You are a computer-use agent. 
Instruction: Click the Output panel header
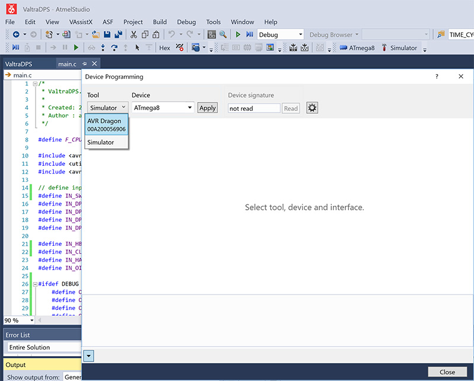click(x=42, y=364)
